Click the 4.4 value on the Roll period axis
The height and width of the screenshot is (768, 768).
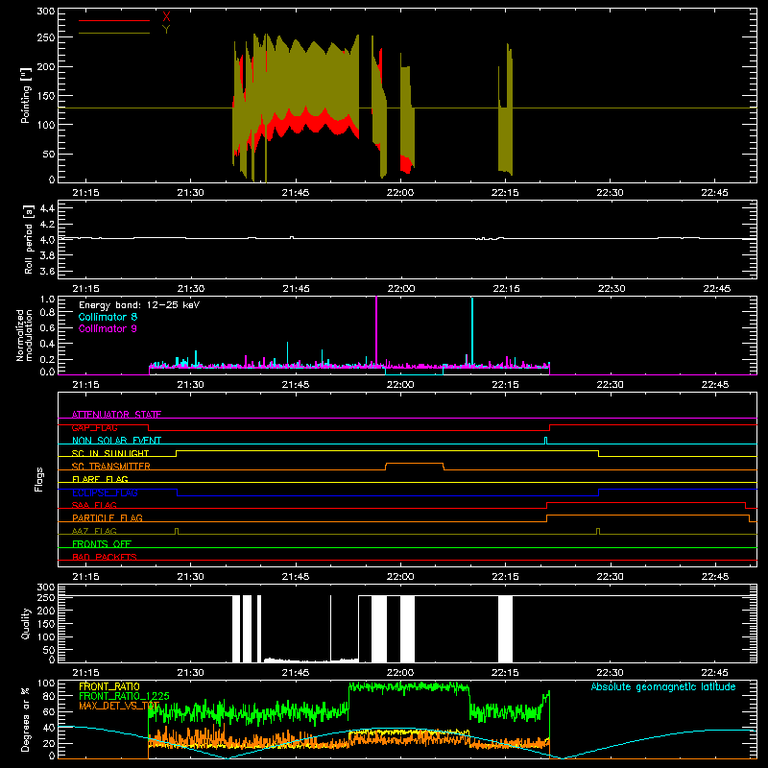pyautogui.click(x=47, y=208)
